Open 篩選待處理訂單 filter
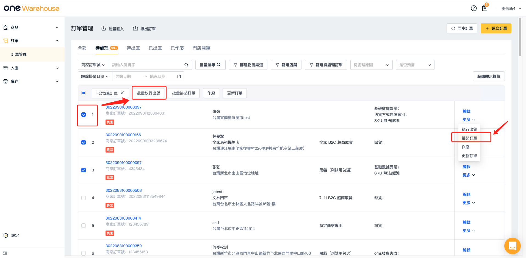 coord(326,65)
